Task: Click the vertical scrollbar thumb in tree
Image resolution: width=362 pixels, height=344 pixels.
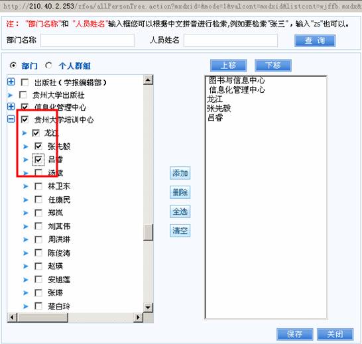Action: click(x=148, y=232)
